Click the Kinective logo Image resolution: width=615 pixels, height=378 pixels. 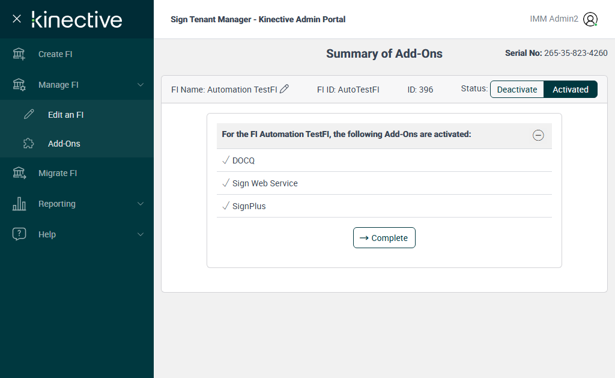point(77,19)
